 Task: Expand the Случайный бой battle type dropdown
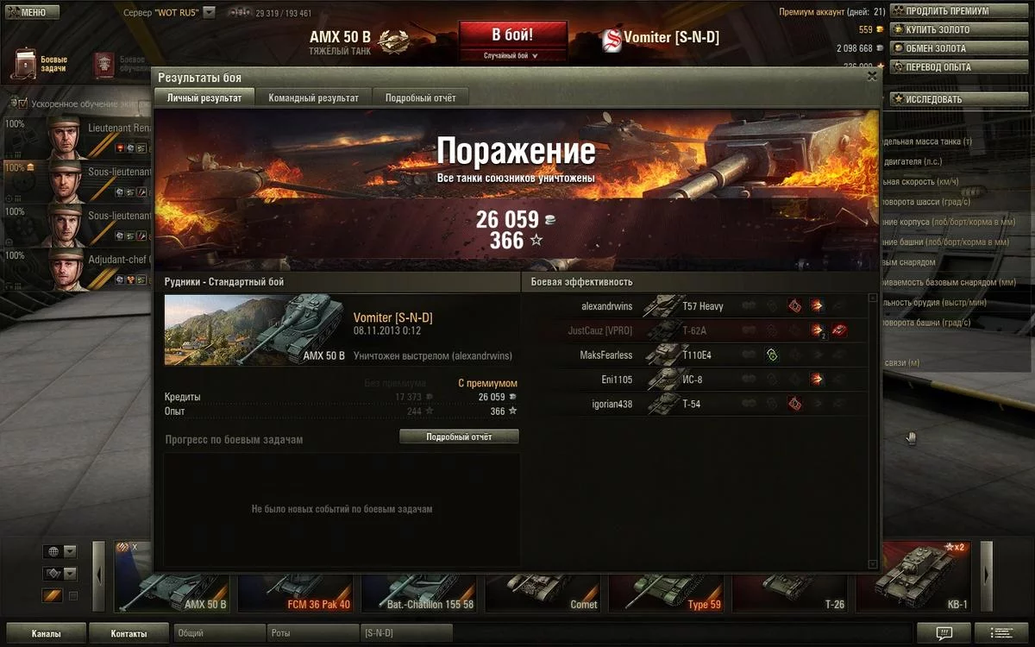tap(511, 55)
